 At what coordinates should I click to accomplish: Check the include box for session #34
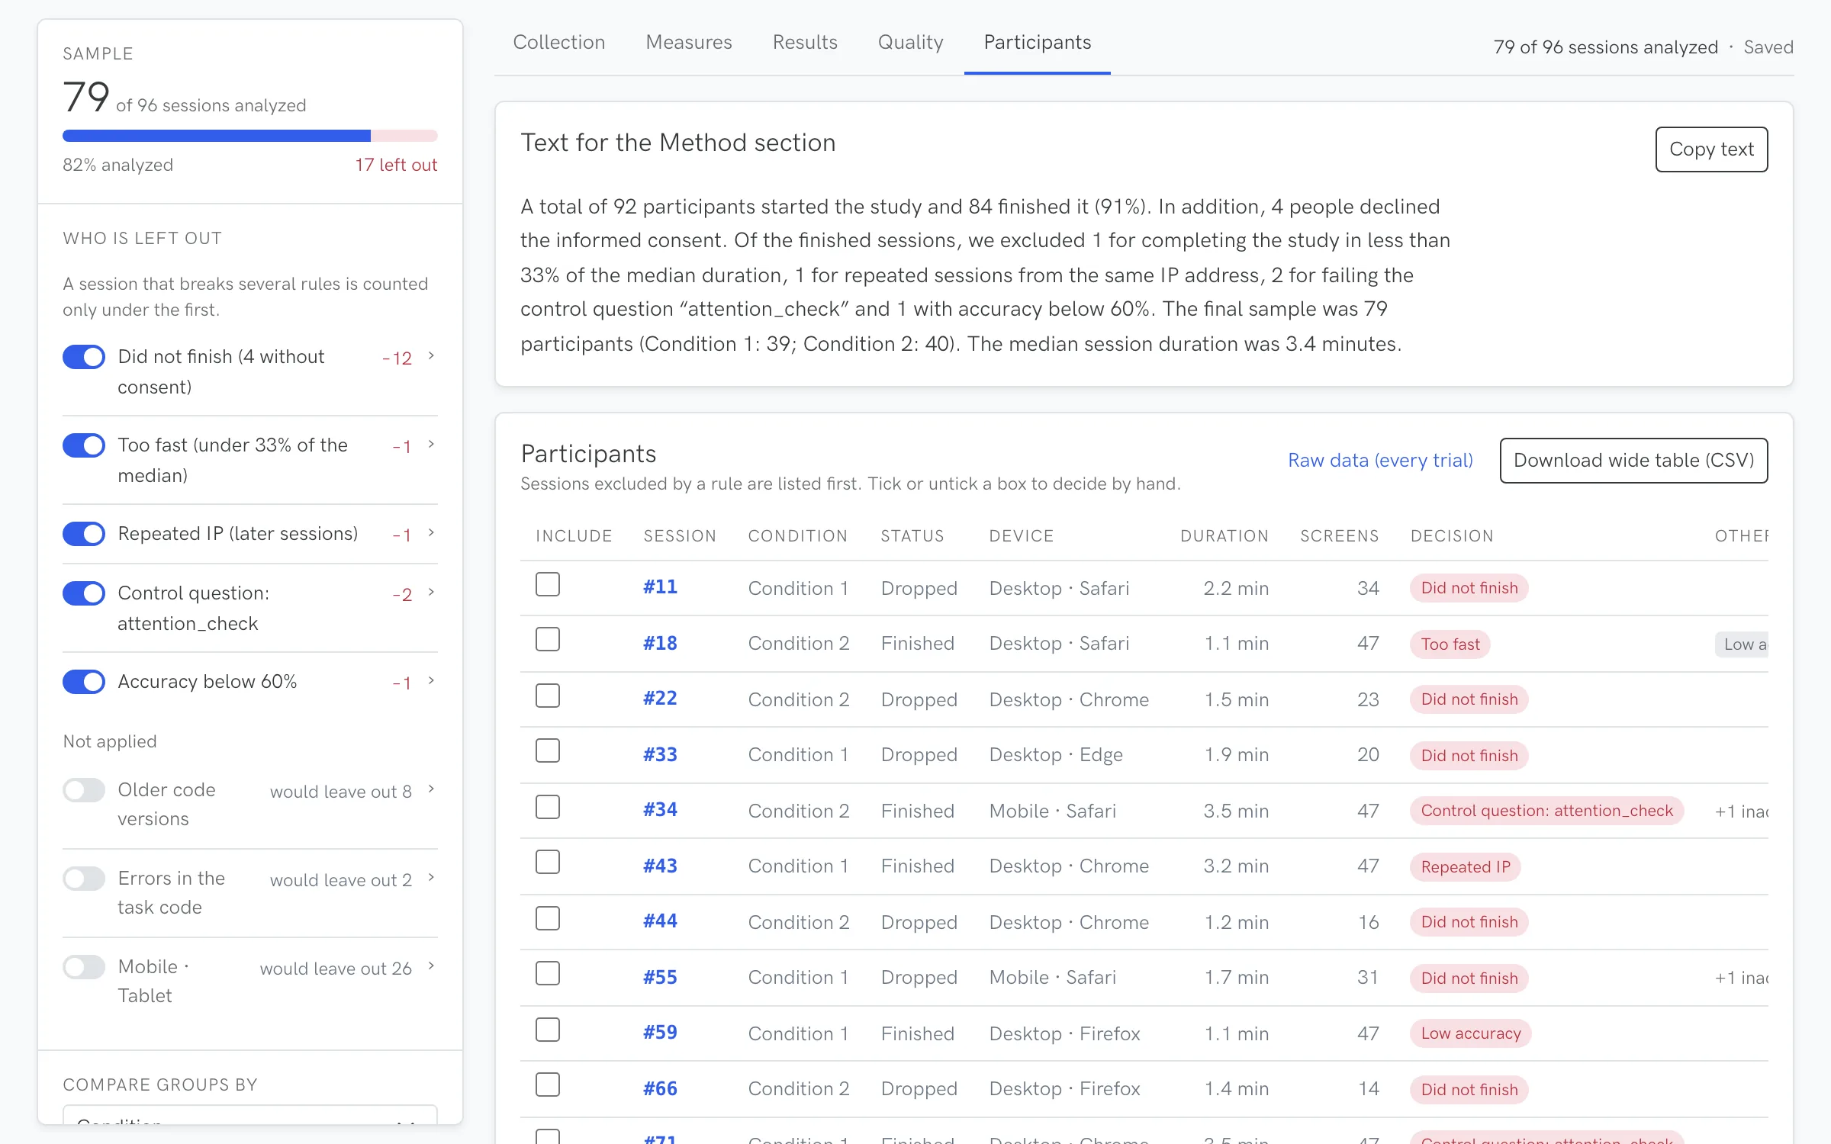(548, 808)
